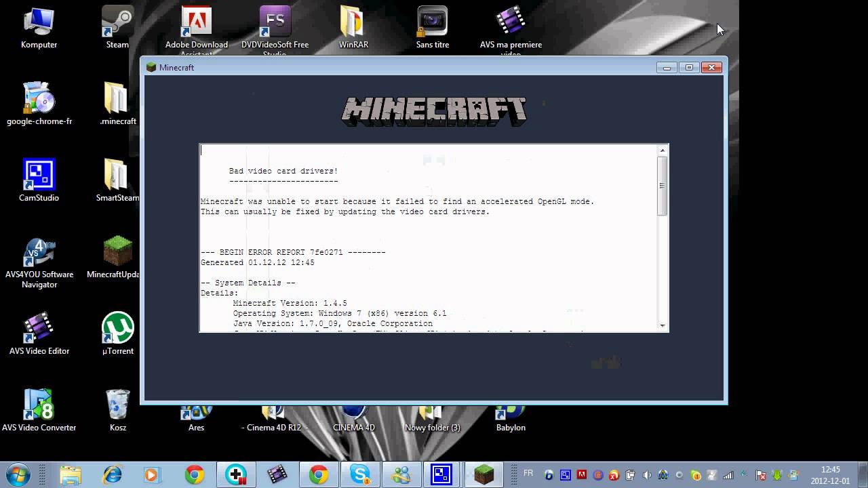Launch the CamStudio desktop shortcut
The height and width of the screenshot is (488, 868).
tap(39, 180)
